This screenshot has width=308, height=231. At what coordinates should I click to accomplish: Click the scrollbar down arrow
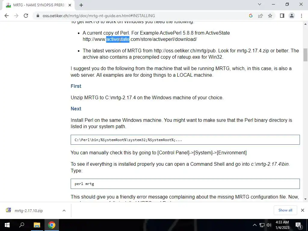click(x=305, y=199)
